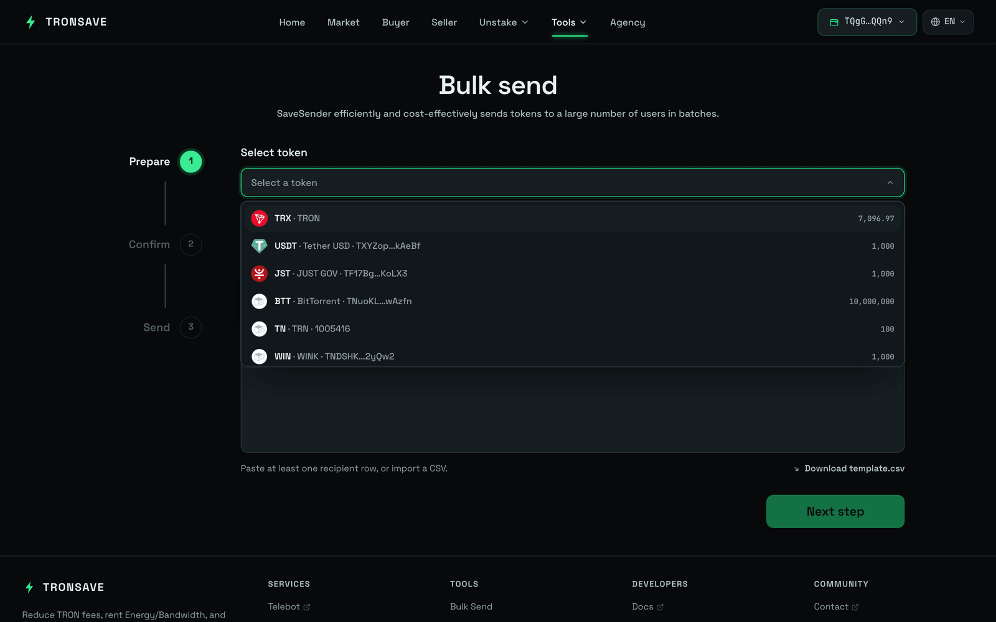Click the BTT token icon
This screenshot has width=996, height=622.
point(259,301)
